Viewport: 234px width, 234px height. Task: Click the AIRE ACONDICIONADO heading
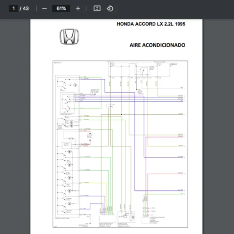(157, 45)
